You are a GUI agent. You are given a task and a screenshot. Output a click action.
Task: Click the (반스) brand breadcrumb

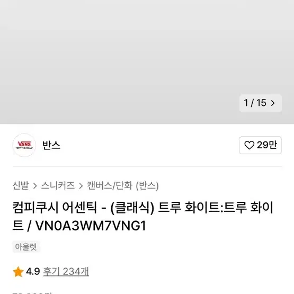[x=147, y=185]
